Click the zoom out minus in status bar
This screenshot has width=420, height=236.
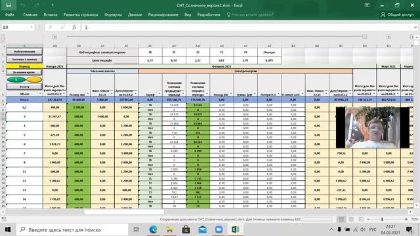[x=368, y=220]
